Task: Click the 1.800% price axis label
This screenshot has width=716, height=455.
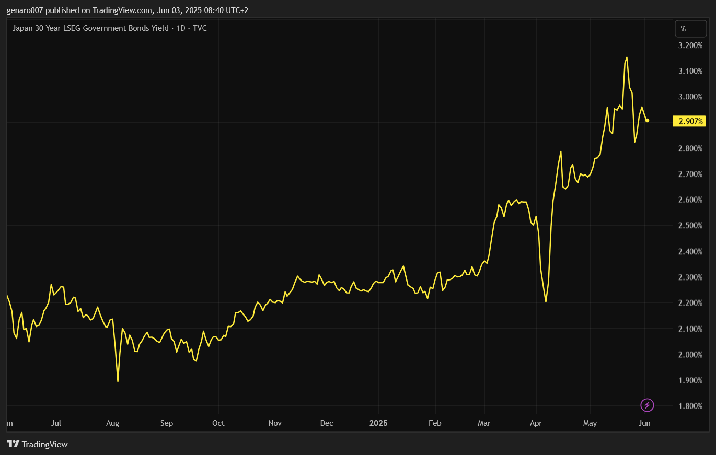Action: [690, 406]
